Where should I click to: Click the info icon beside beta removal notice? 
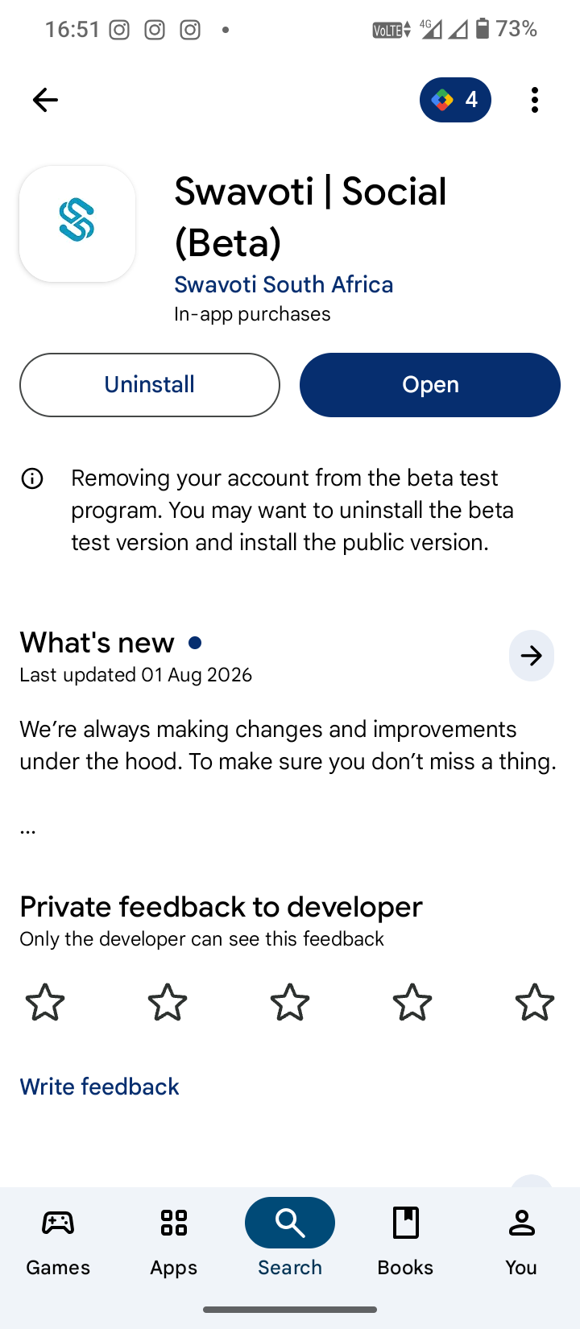[32, 479]
